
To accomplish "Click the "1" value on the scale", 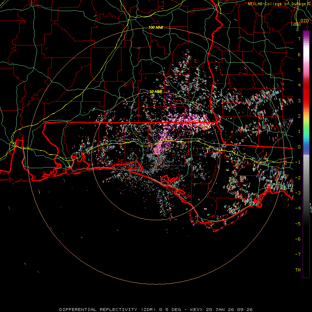I will [299, 131].
